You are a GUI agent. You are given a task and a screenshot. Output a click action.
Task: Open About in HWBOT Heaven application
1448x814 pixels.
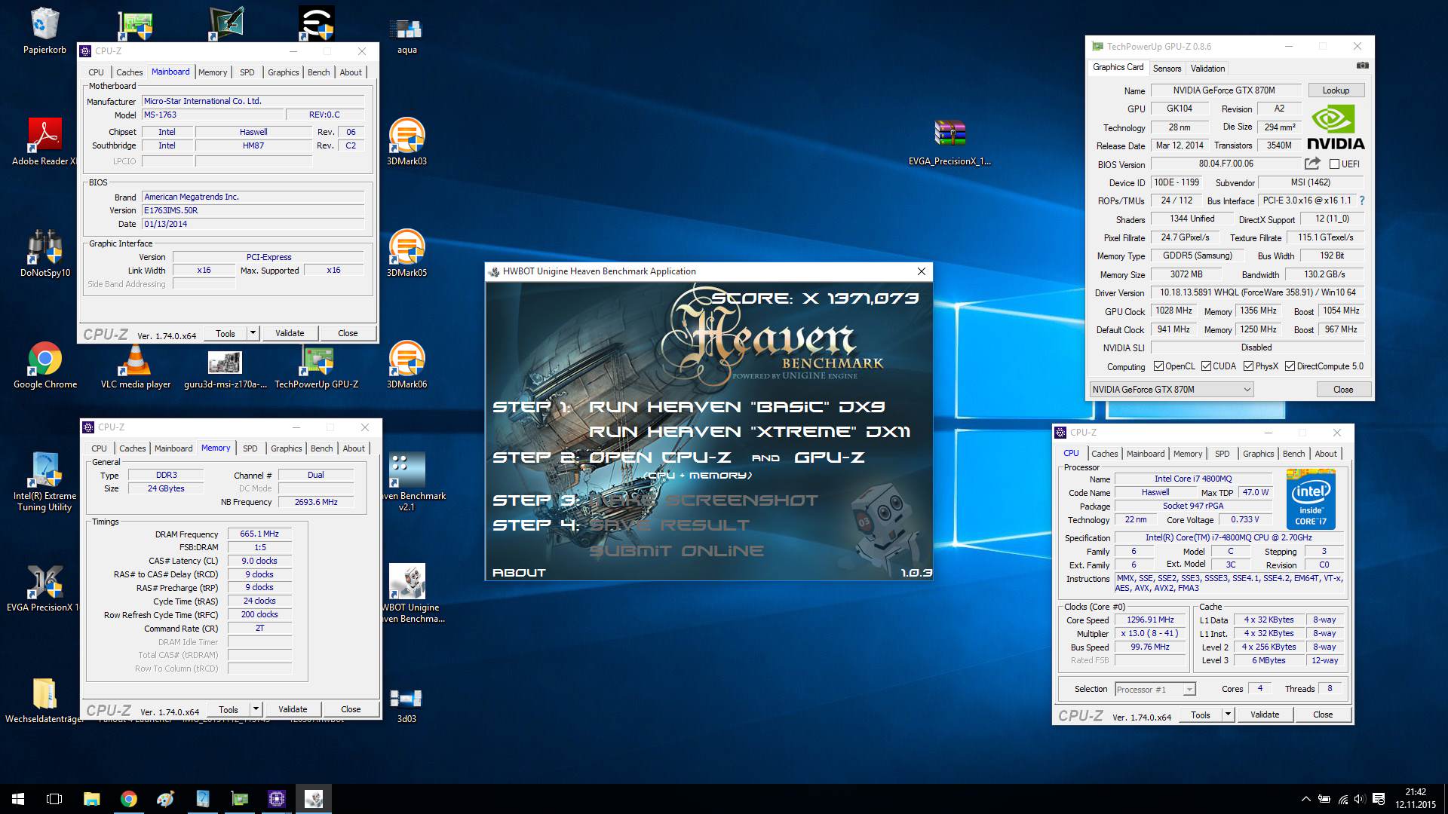(519, 573)
